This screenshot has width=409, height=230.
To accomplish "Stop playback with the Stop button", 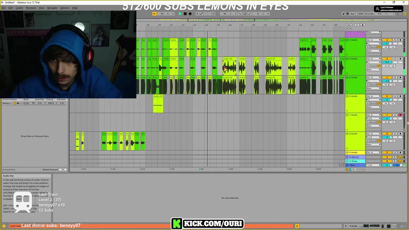I will (x=185, y=14).
